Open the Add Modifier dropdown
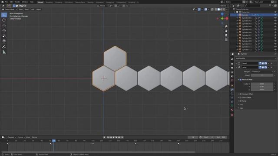The image size is (278, 156). click(256, 58)
